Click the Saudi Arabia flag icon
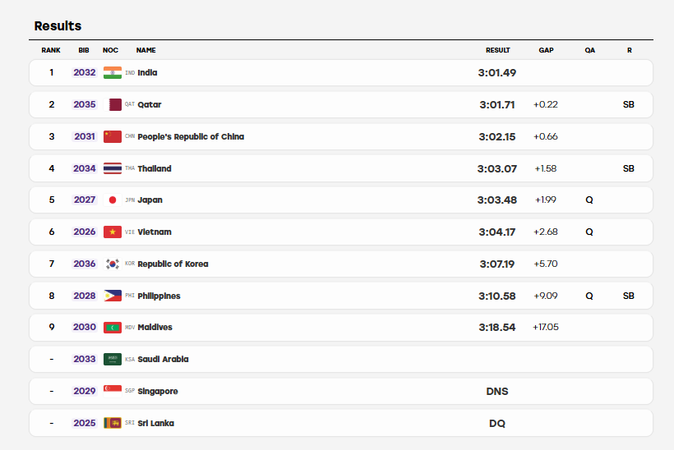Viewport: 674px width, 450px height. 112,359
